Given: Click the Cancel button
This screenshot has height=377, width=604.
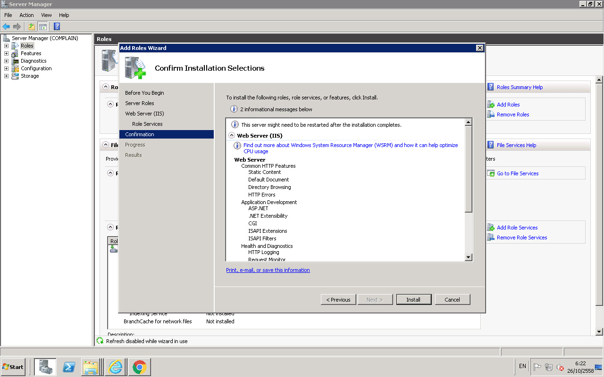Looking at the screenshot, I should tap(452, 300).
